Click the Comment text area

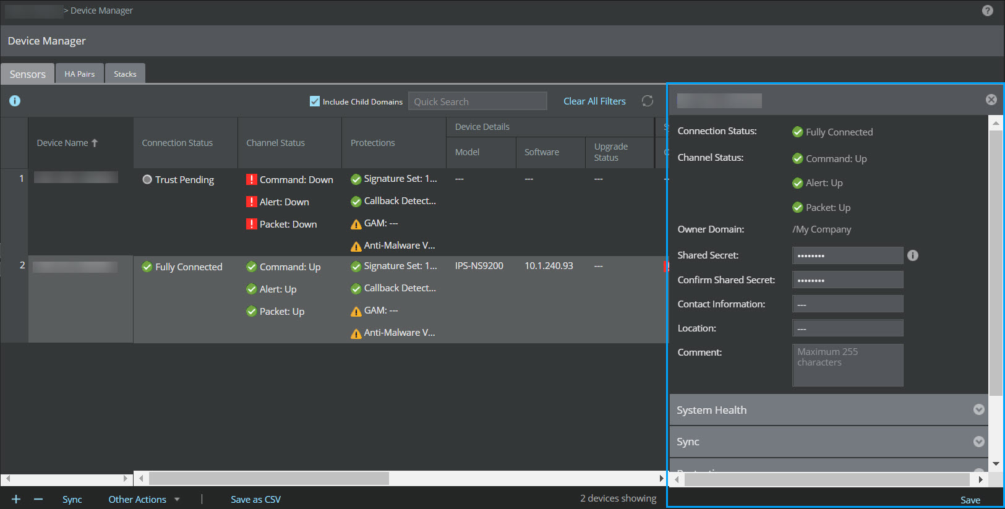[x=847, y=365]
